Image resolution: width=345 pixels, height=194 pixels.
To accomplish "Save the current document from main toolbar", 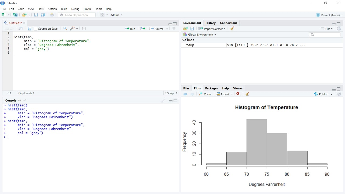I will point(36,15).
